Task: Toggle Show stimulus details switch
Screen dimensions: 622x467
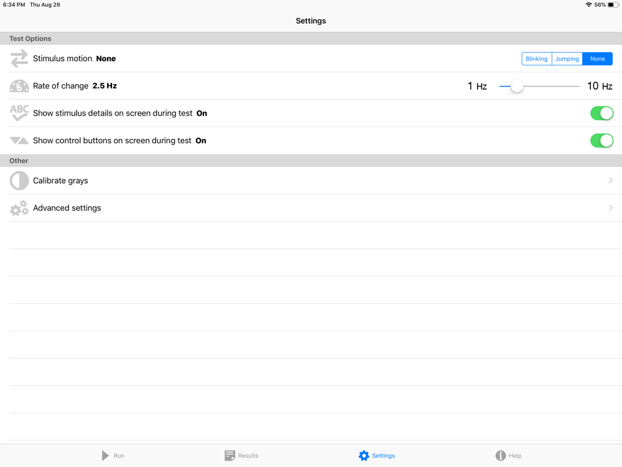Action: pyautogui.click(x=601, y=113)
